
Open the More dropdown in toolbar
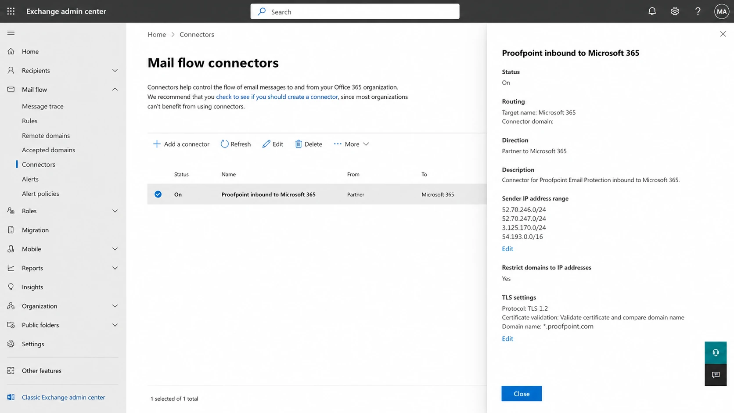pos(351,144)
